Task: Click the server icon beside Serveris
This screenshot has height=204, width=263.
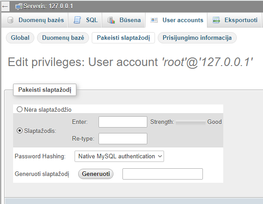Action: 19,6
